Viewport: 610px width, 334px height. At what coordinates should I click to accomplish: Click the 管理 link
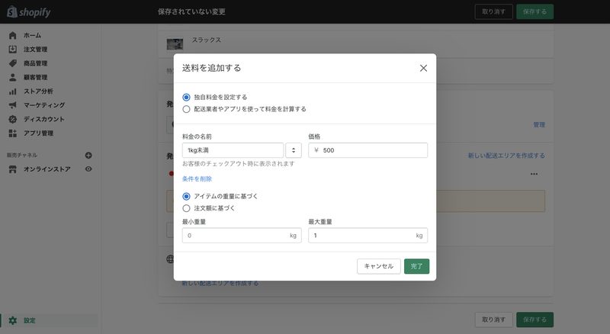tap(539, 124)
